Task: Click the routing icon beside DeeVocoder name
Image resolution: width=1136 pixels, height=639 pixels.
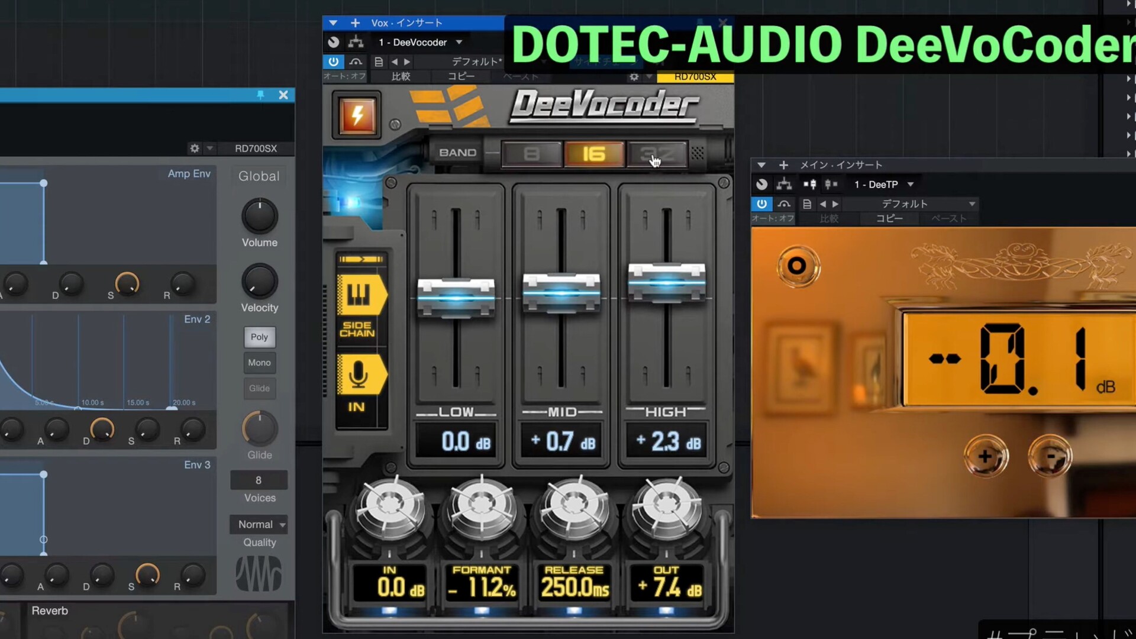Action: (356, 42)
